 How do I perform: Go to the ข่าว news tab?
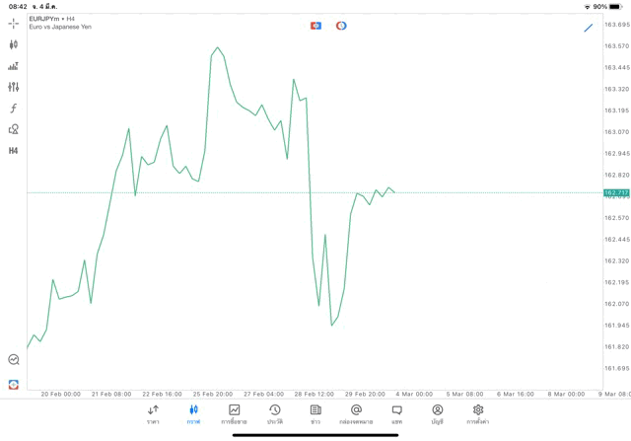pyautogui.click(x=315, y=414)
